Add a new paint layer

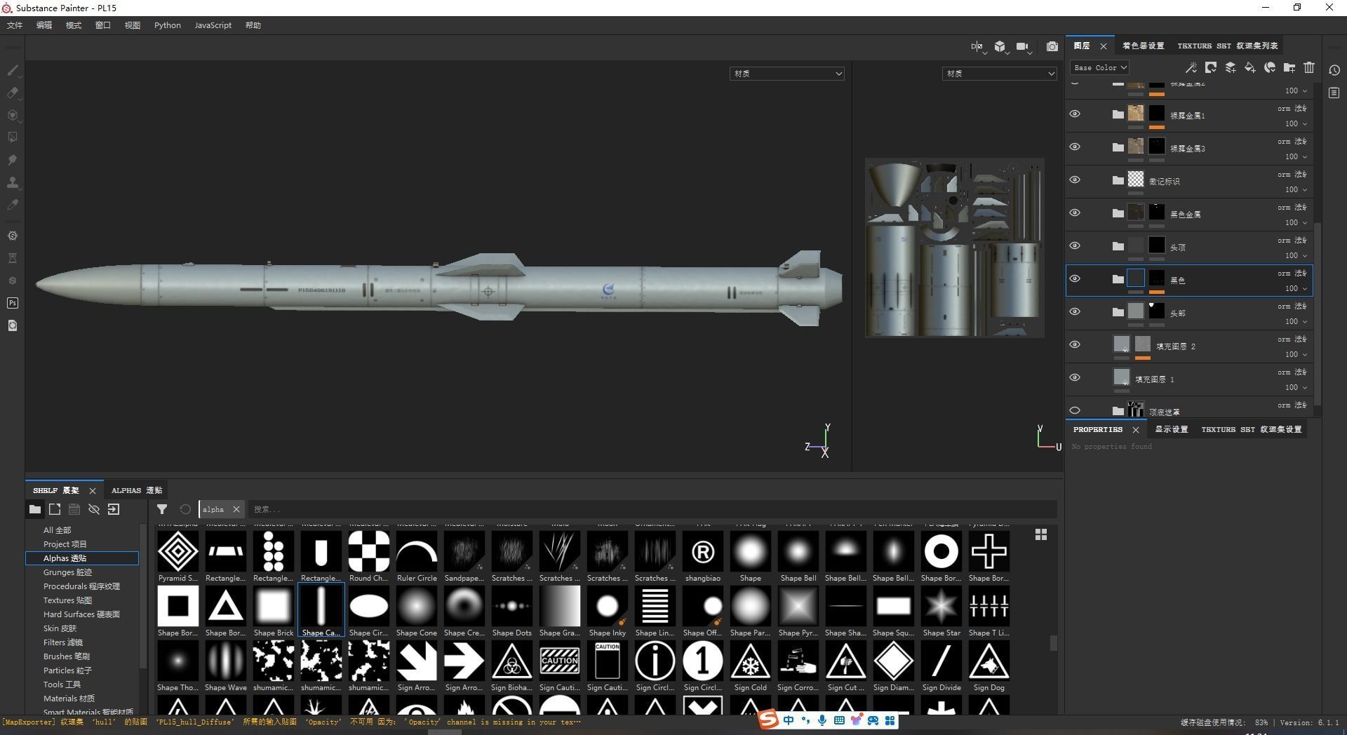(x=1230, y=67)
